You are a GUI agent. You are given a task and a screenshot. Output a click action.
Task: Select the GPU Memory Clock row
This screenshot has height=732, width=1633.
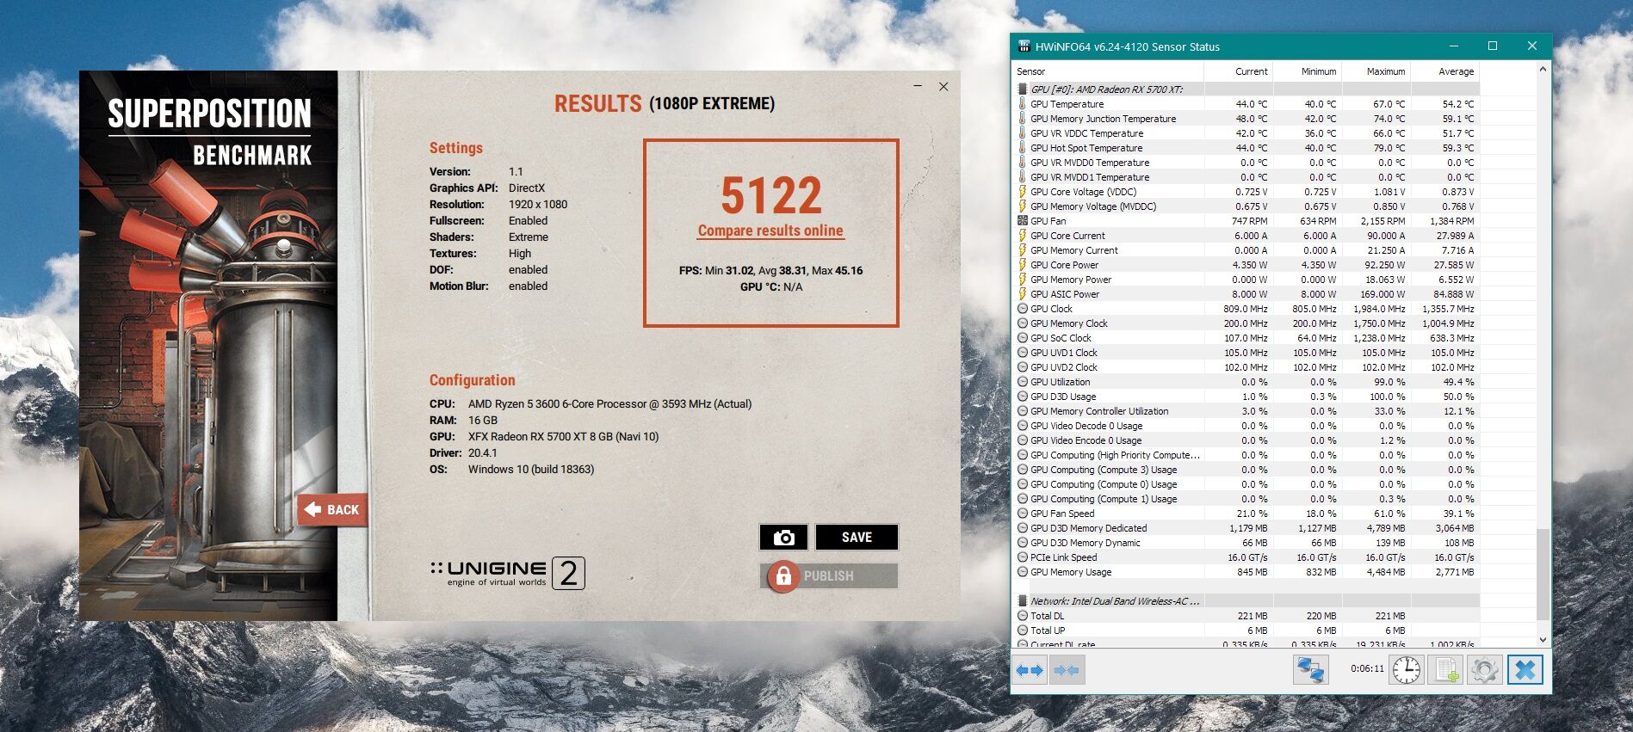(1246, 323)
